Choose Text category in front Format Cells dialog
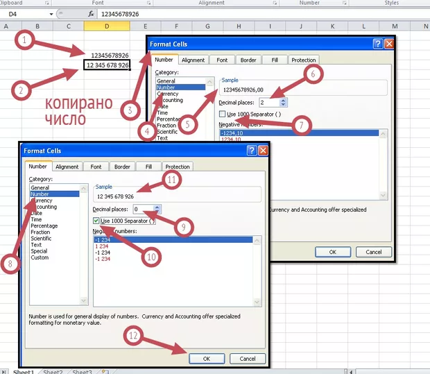Viewport: 430px width, 374px height. (36, 244)
